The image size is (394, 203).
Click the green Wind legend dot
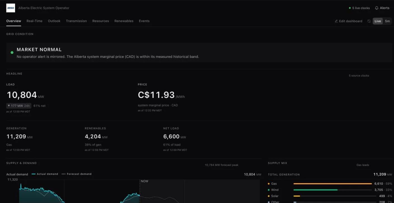[x=269, y=190]
